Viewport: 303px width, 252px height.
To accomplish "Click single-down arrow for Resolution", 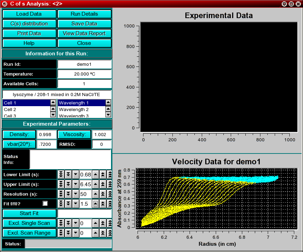I will point(76,194).
